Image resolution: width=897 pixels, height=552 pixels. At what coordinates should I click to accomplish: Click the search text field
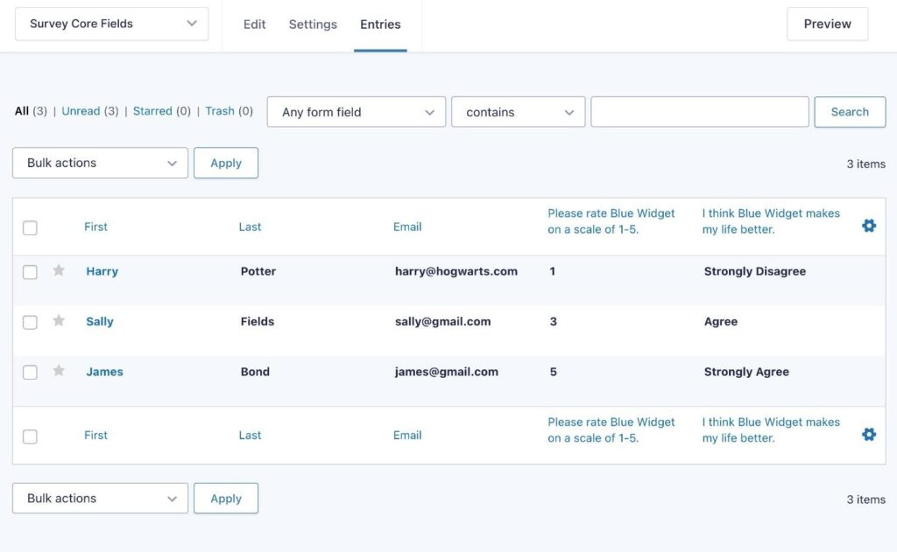(699, 112)
